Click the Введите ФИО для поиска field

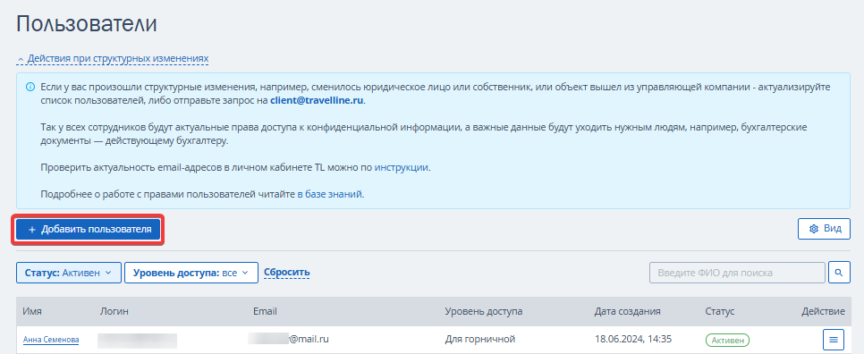click(x=737, y=273)
